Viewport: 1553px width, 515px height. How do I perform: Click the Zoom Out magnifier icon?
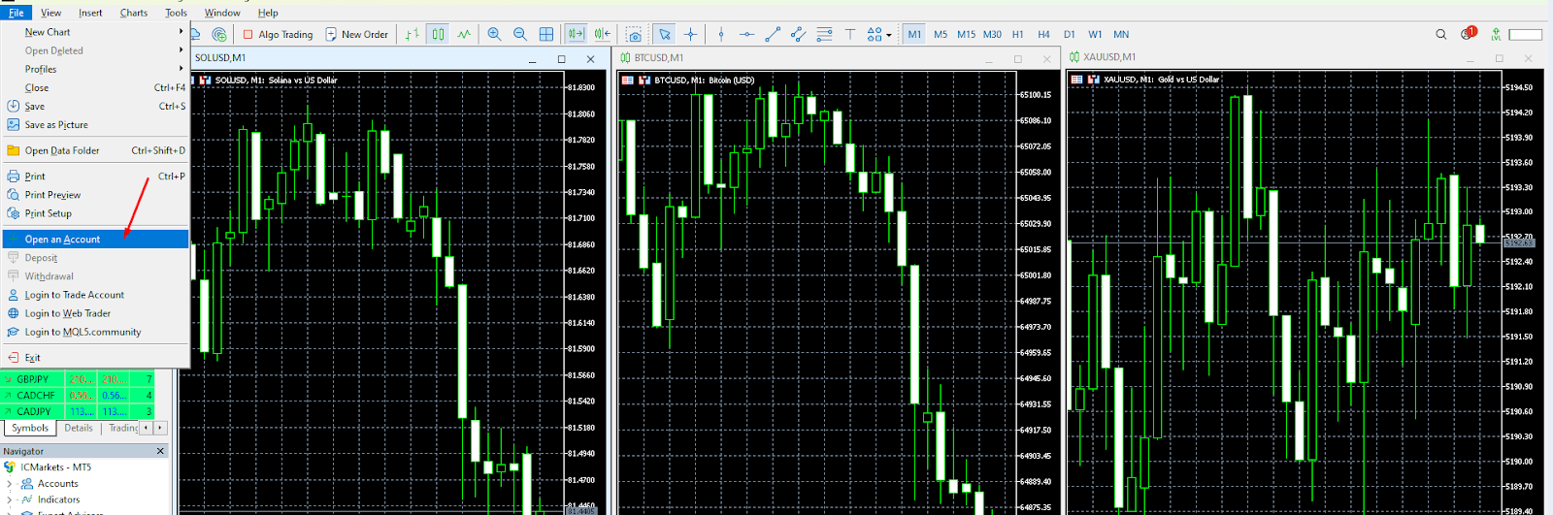pos(520,34)
